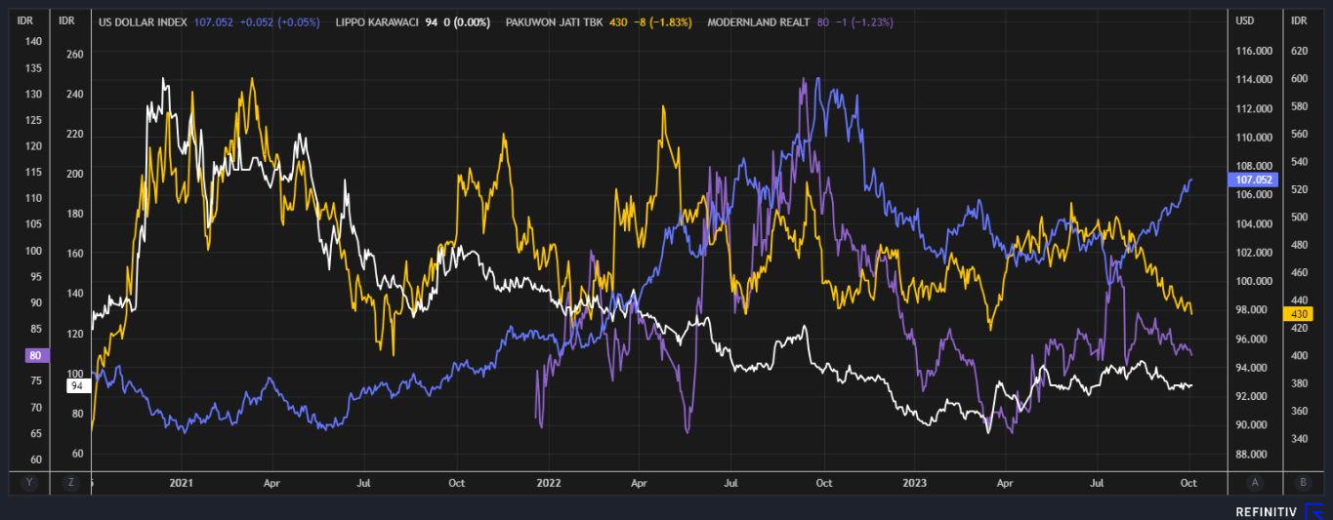Click the 107.052 blue price tag
The width and height of the screenshot is (1333, 520).
click(x=1253, y=180)
